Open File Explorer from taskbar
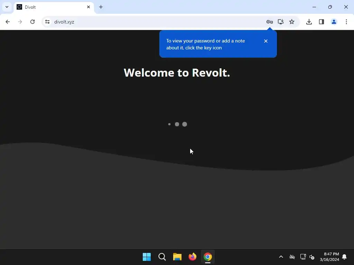The image size is (354, 265). coord(177,257)
